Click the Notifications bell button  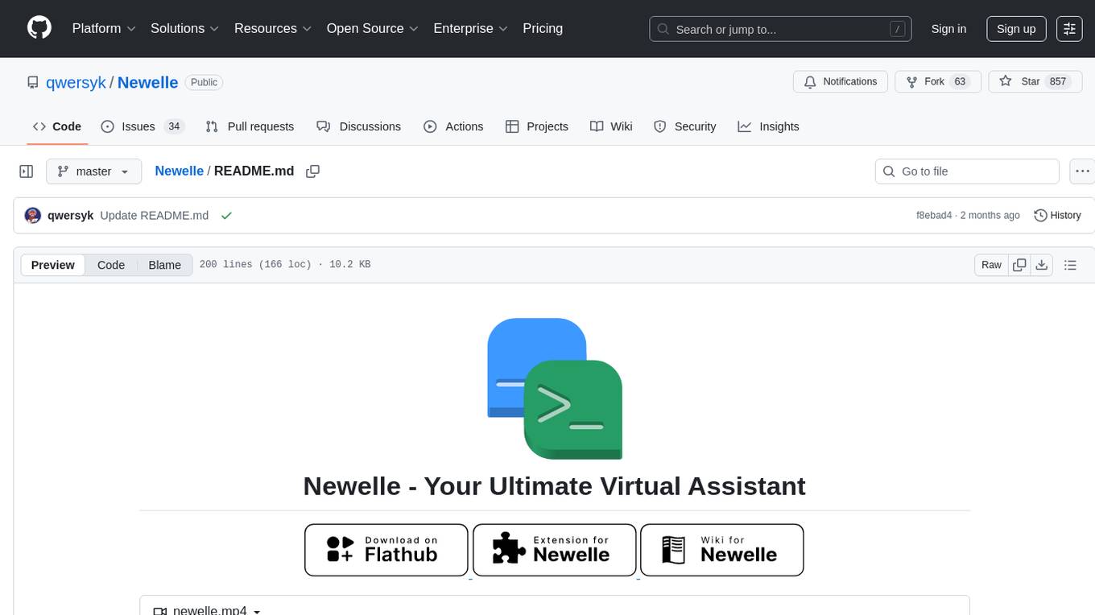point(841,82)
